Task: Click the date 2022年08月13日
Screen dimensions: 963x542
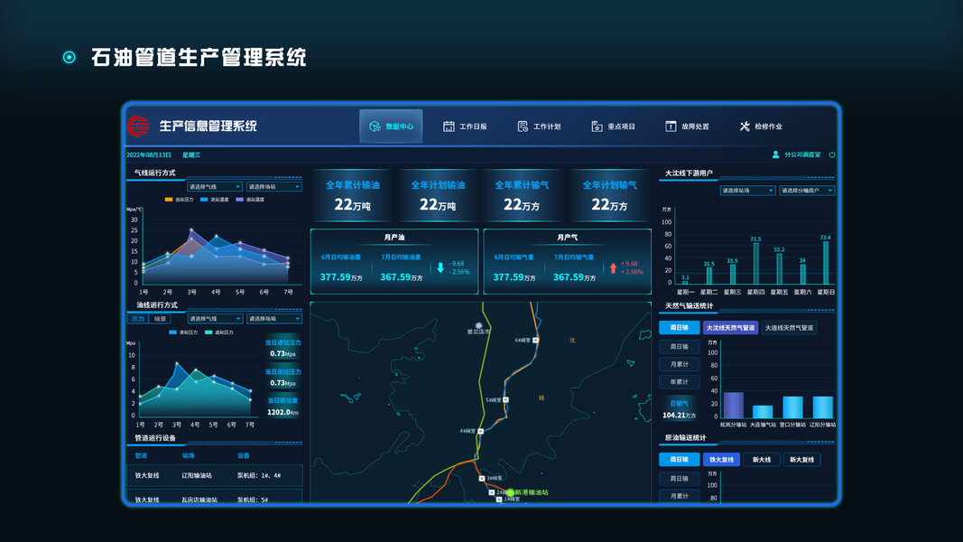Action: point(149,154)
